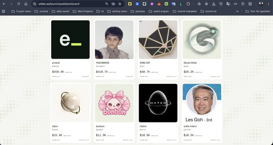
Task: Click the $410.7K market cap value
Action: coord(102,71)
